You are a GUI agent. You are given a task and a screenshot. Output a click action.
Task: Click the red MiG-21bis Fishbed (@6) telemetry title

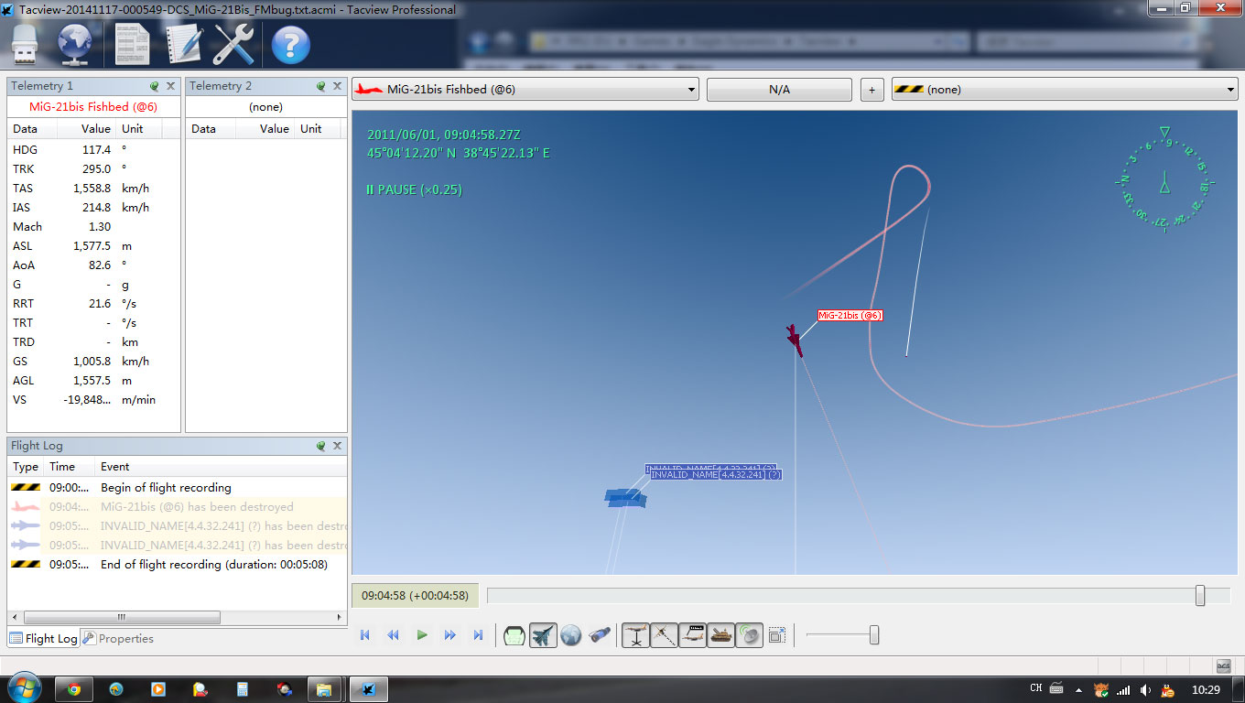93,107
